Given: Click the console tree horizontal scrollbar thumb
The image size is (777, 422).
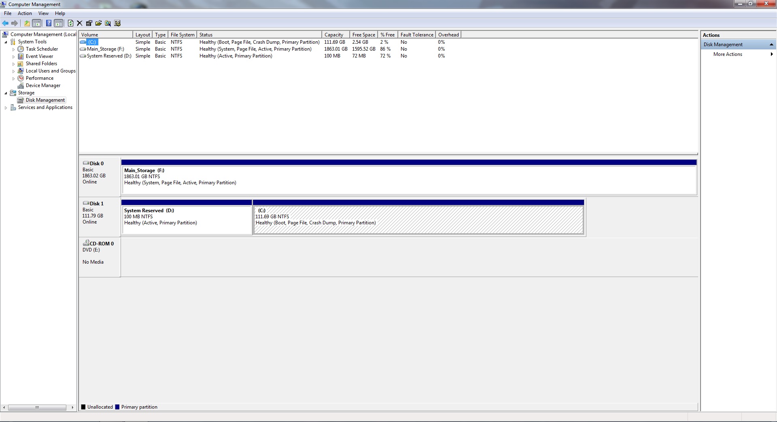Looking at the screenshot, I should (37, 407).
